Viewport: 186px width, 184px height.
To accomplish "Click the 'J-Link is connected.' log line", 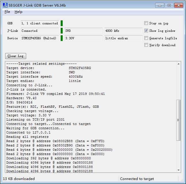I will click(26, 89).
